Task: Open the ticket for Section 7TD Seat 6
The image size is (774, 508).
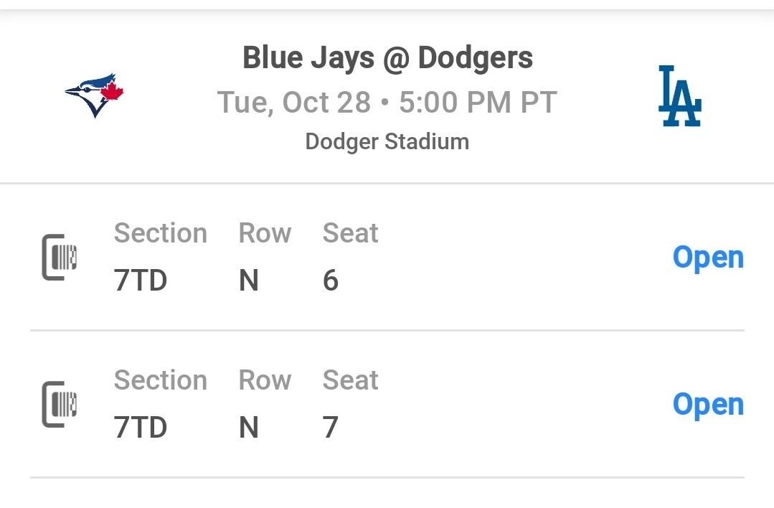Action: click(708, 256)
